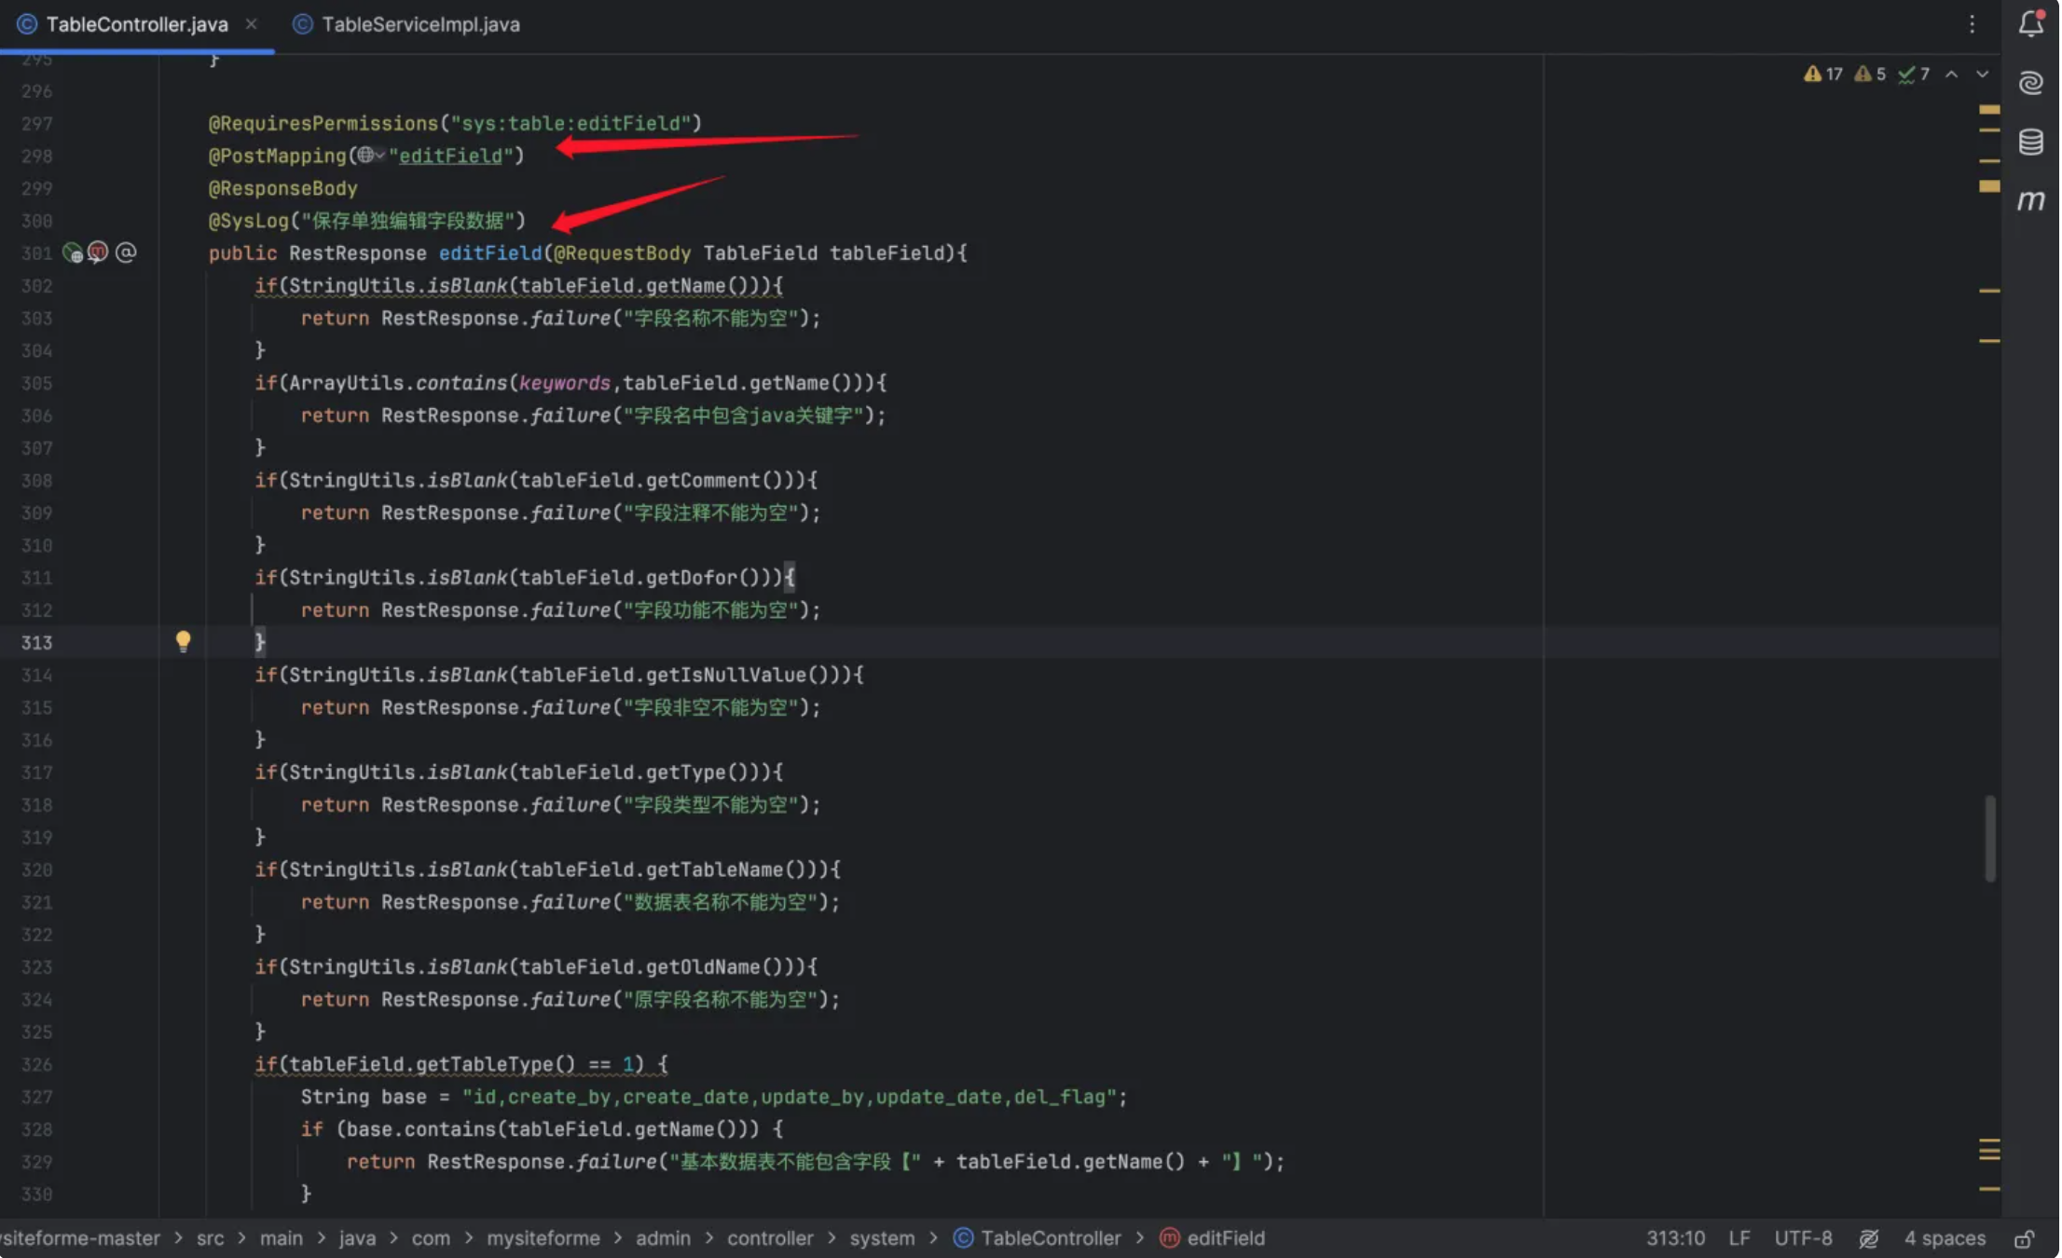Toggle the read-only lock icon

(2024, 1238)
